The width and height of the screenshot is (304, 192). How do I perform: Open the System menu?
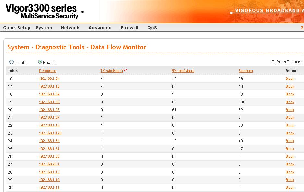click(x=44, y=28)
